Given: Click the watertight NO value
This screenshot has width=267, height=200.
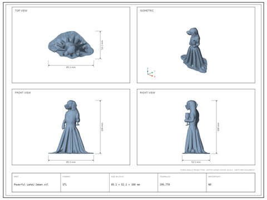Looking at the screenshot, I should tap(210, 184).
